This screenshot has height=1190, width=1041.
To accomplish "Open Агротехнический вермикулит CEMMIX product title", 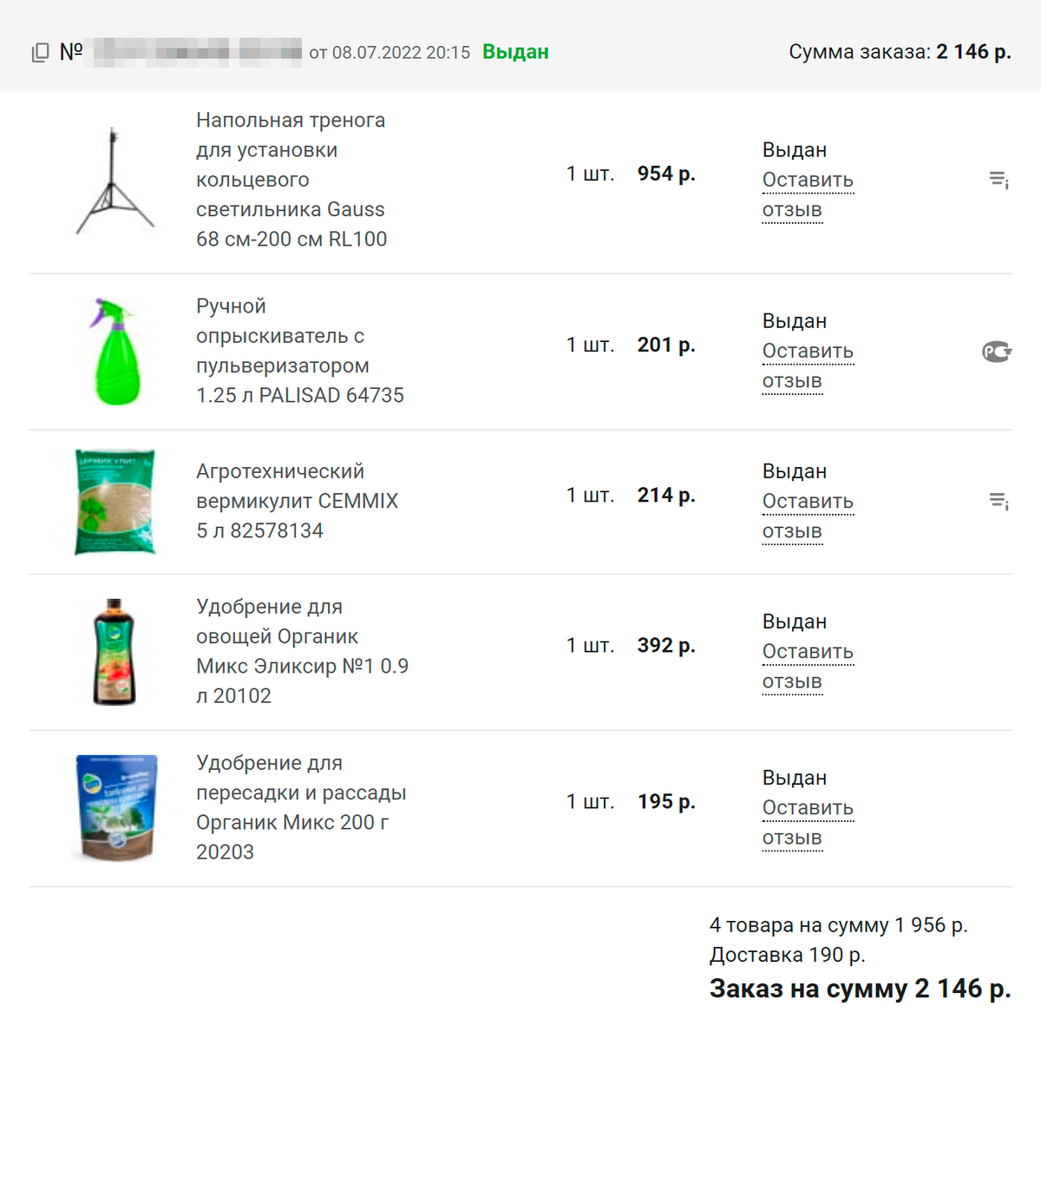I will pos(298,501).
